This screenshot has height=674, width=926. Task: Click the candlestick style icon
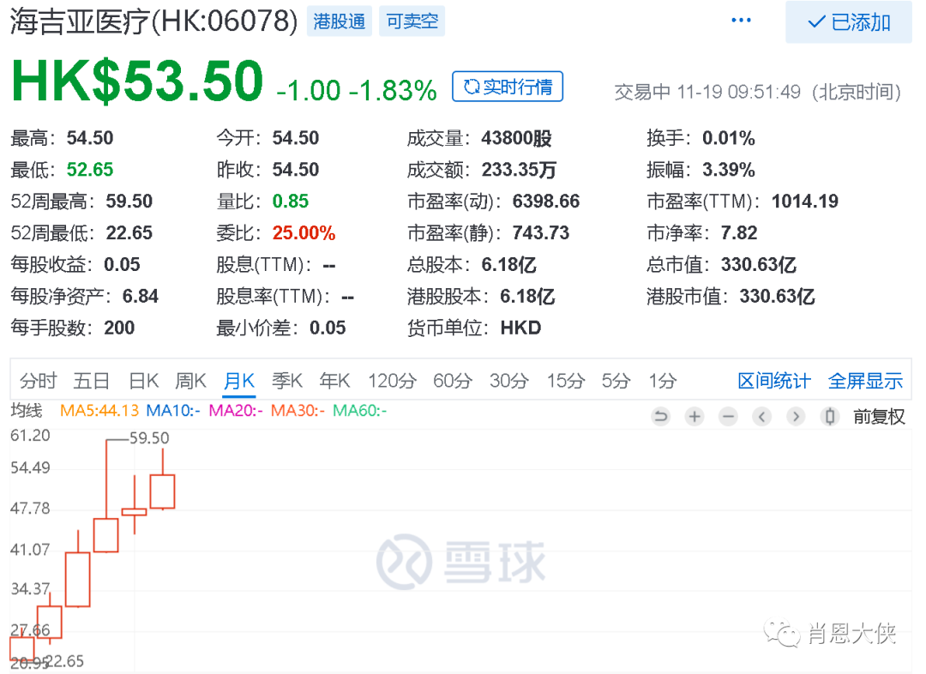[x=830, y=417]
